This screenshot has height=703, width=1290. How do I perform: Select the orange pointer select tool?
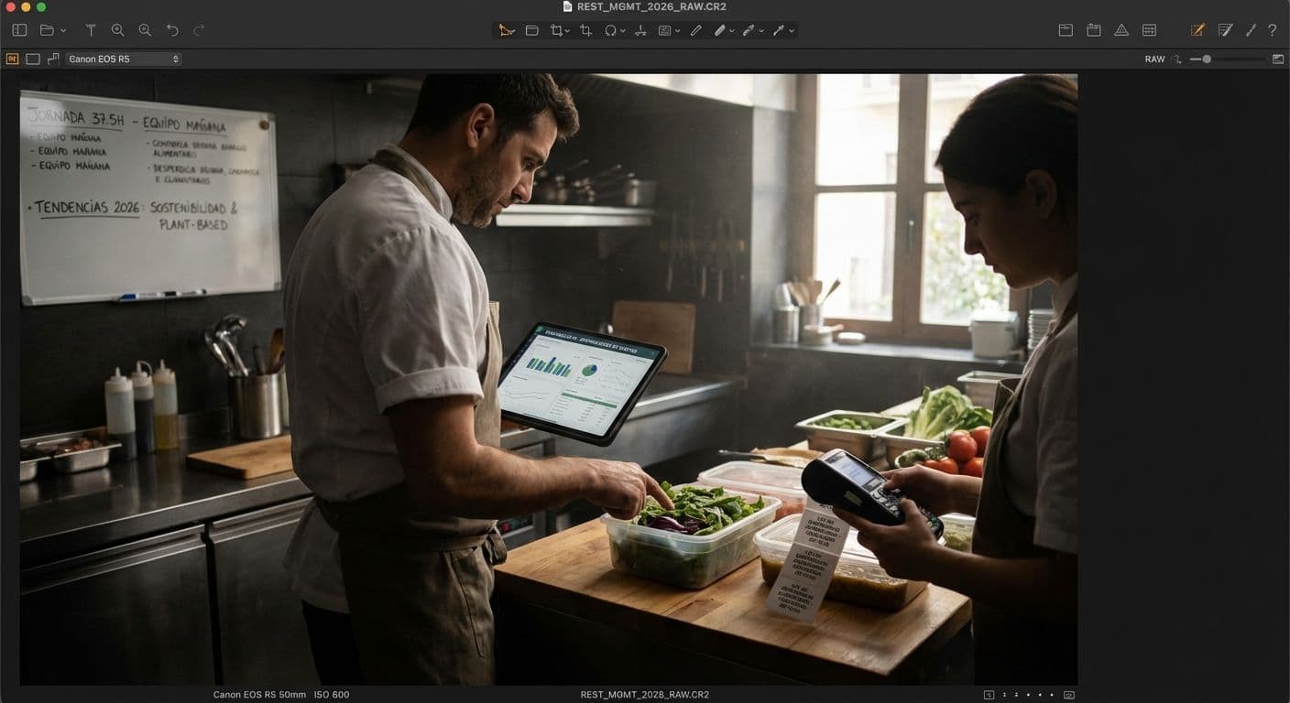[507, 30]
